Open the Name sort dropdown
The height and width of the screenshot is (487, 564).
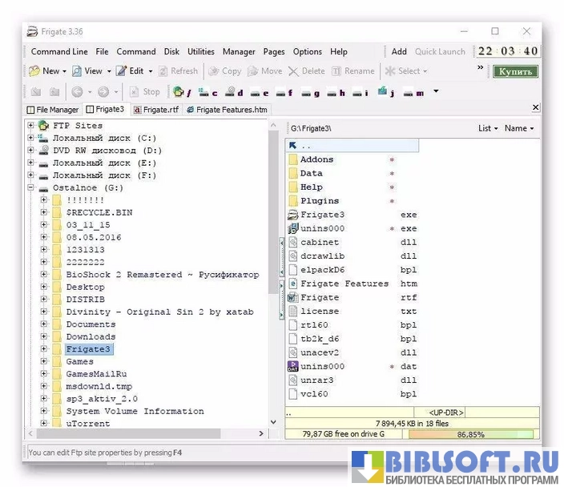tap(519, 128)
